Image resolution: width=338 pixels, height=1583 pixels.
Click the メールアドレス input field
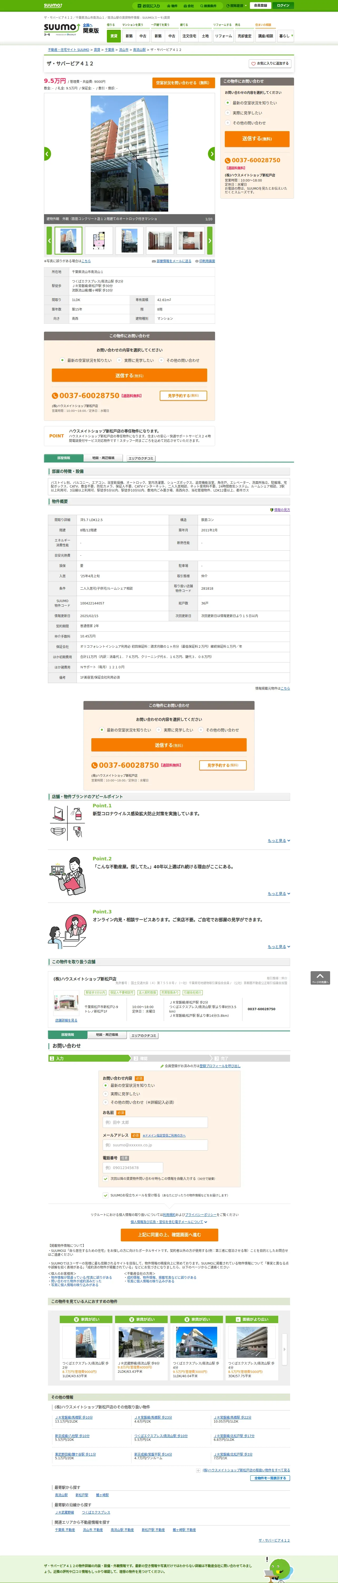[x=155, y=1145]
